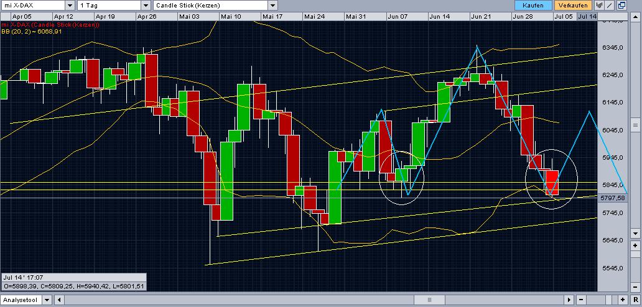Screen dimensions: 642x307
Task: Click the 5545,0 price axis label
Action: 613,268
